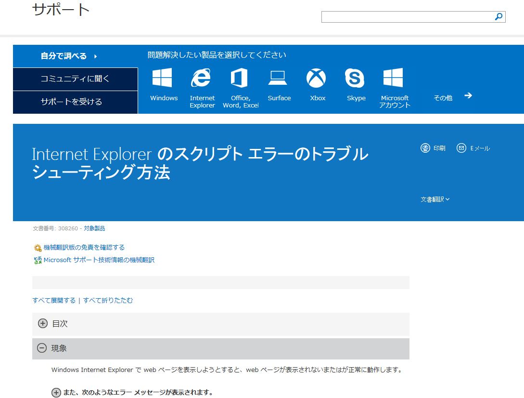
Task: Open the コミュニティに聞く tab
Action: pyautogui.click(x=76, y=79)
